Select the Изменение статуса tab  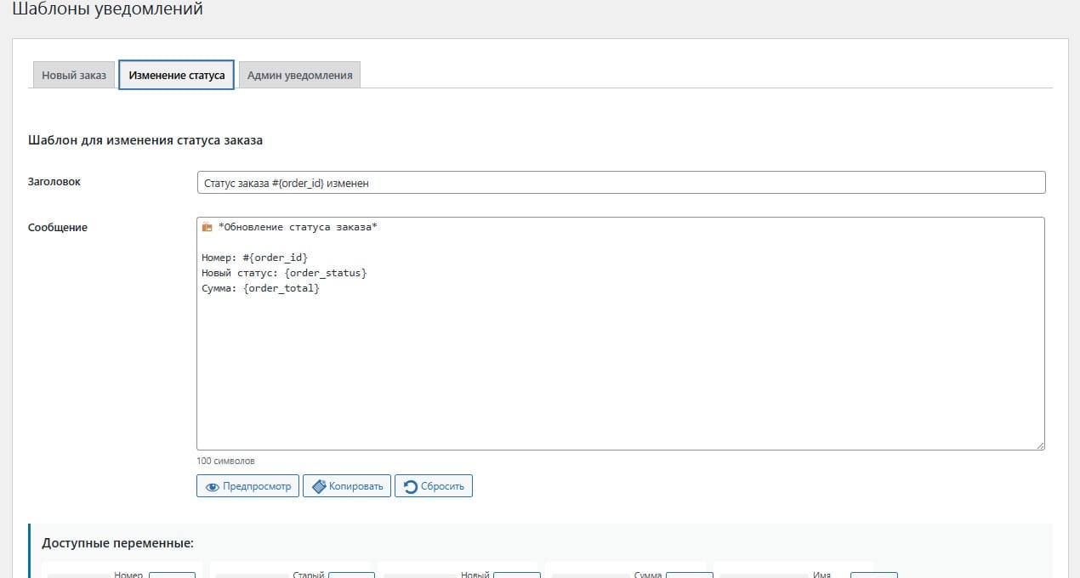point(176,75)
